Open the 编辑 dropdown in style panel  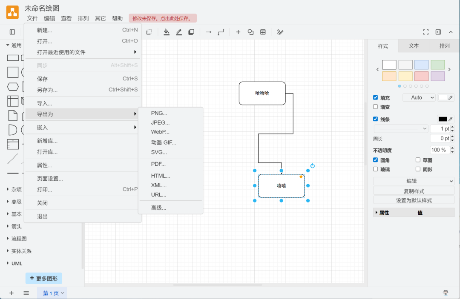tap(414, 181)
